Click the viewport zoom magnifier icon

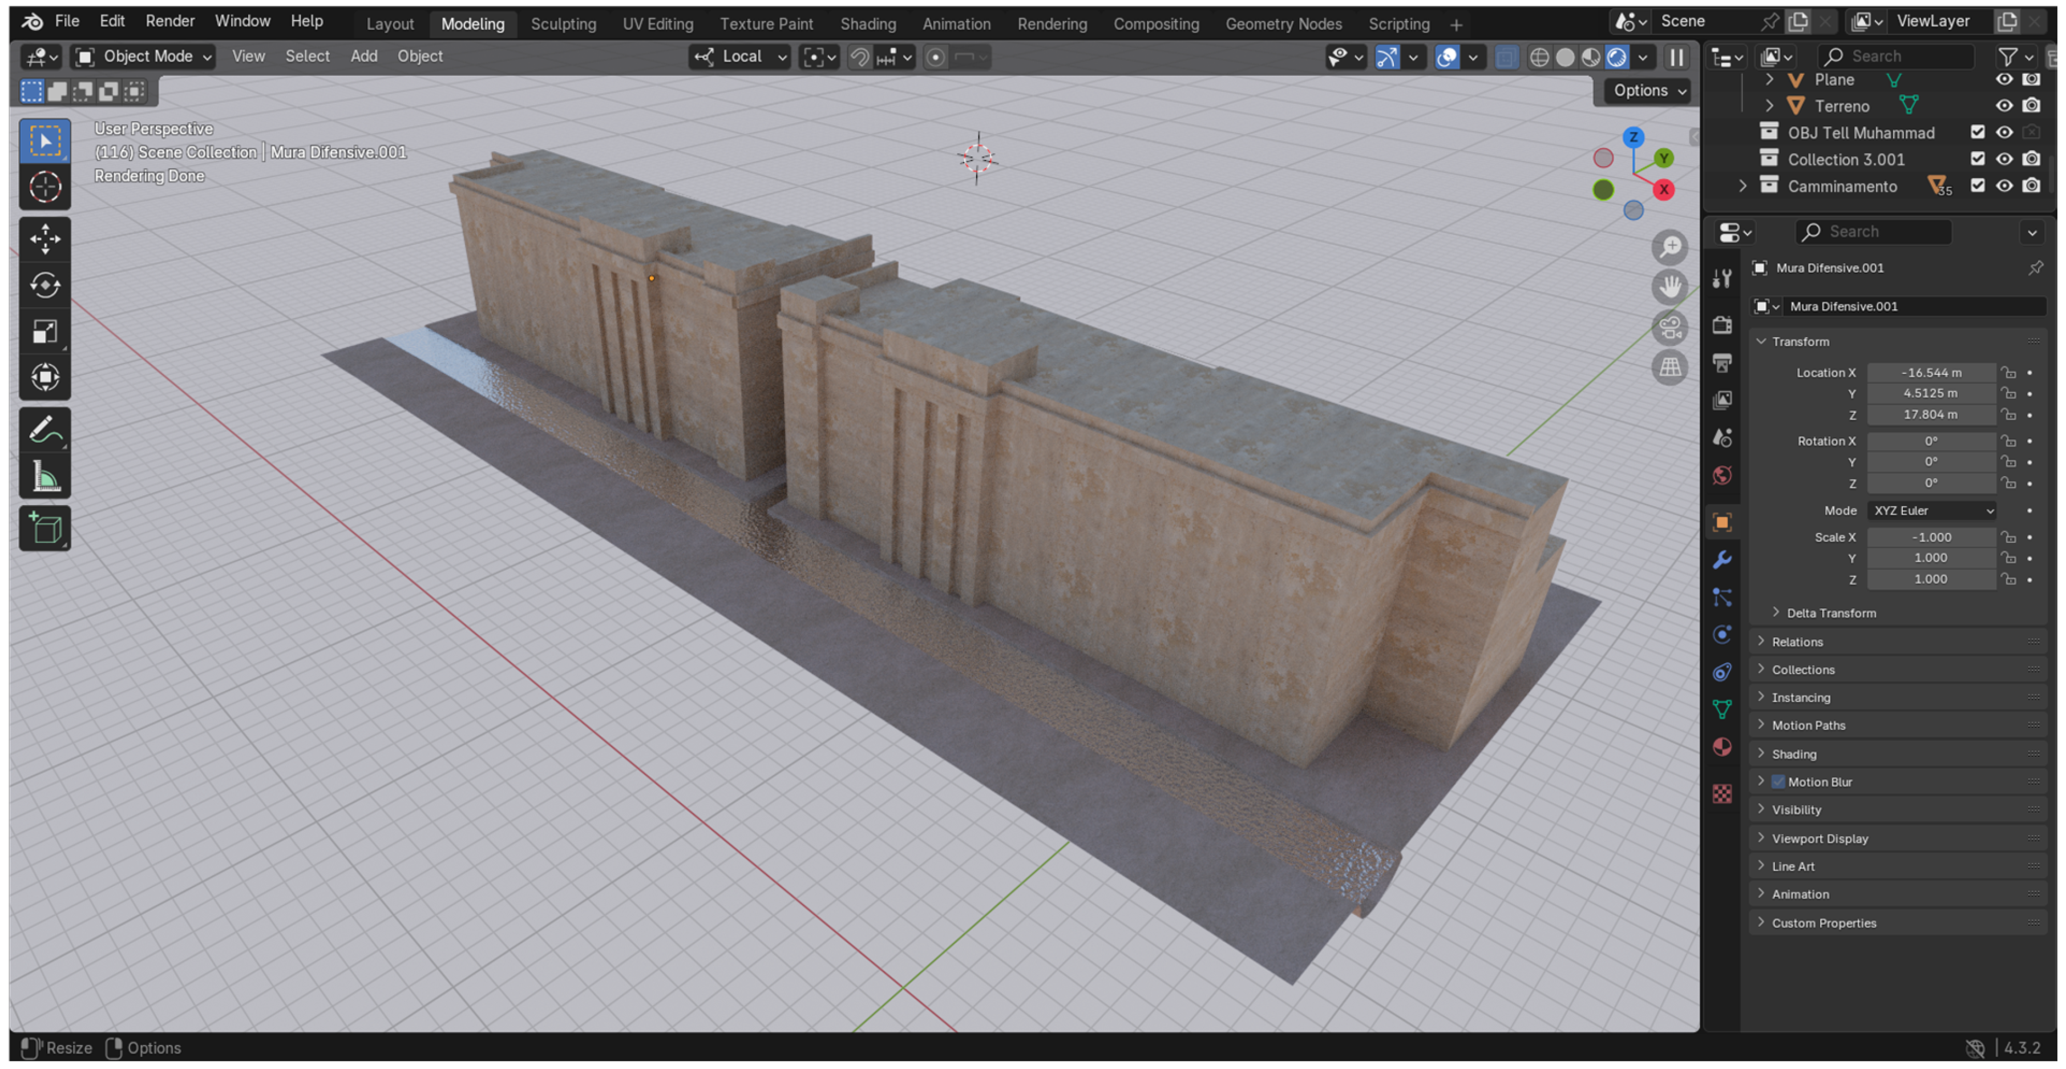click(1670, 247)
